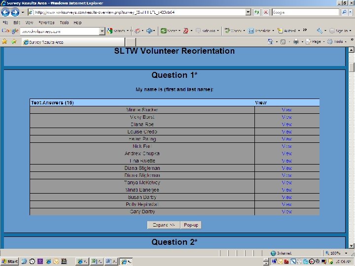Open the Print dropdown arrow
The height and width of the screenshot is (266, 355).
tap(302, 41)
